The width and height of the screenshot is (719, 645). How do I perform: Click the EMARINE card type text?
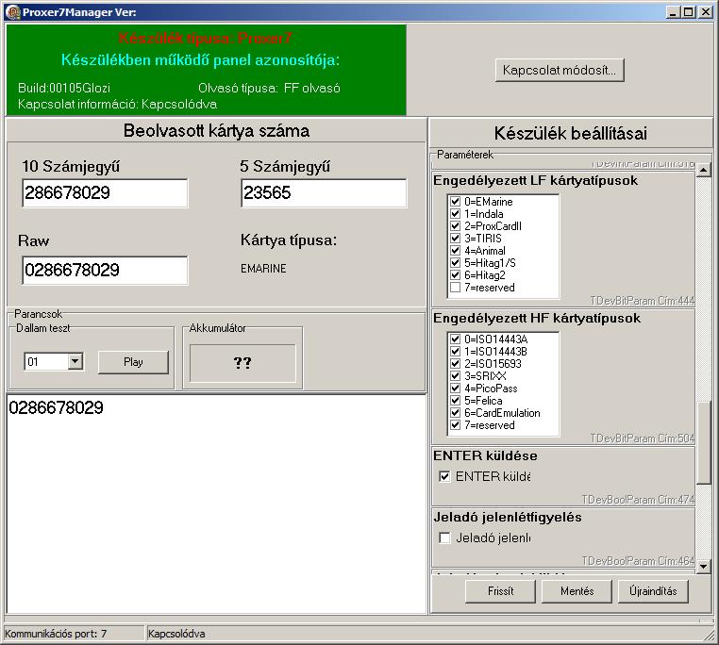263,269
